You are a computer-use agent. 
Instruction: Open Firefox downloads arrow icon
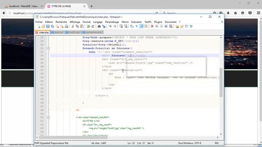coord(228,13)
